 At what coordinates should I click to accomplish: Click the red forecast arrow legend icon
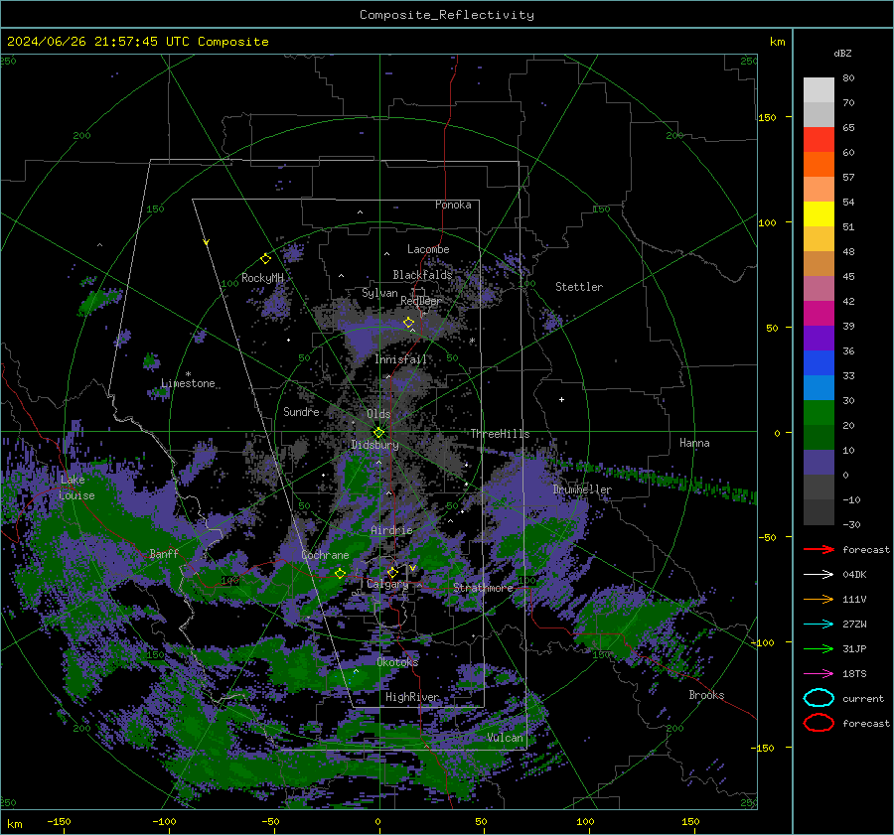coord(819,549)
